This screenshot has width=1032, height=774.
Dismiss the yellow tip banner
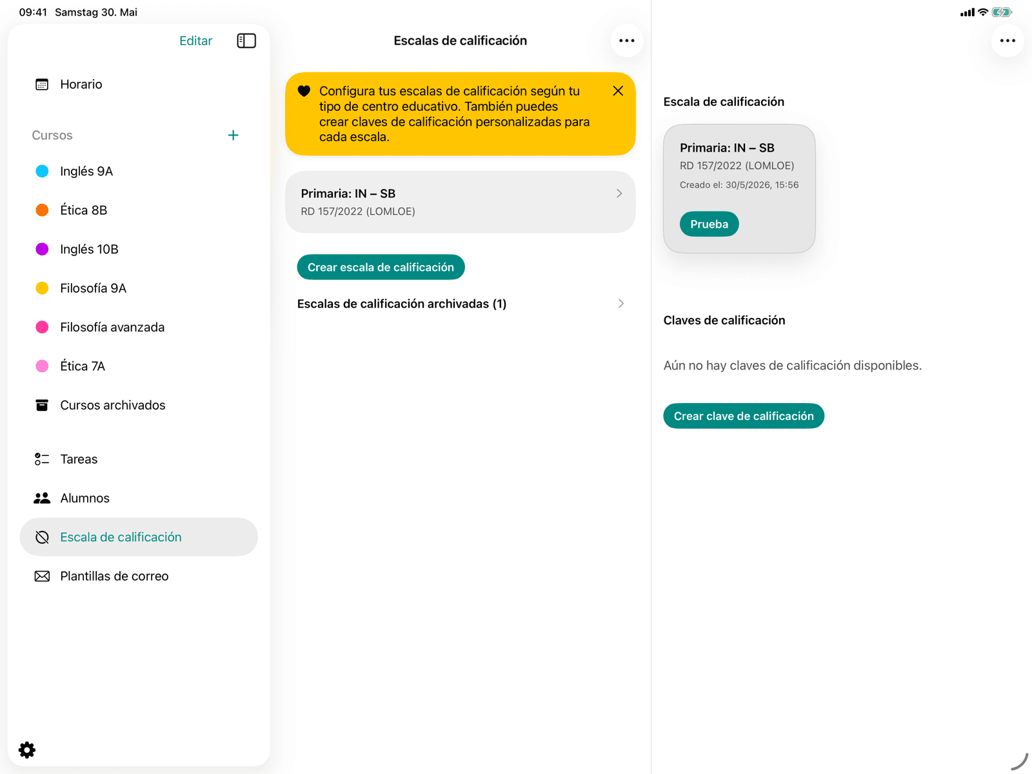pos(618,91)
